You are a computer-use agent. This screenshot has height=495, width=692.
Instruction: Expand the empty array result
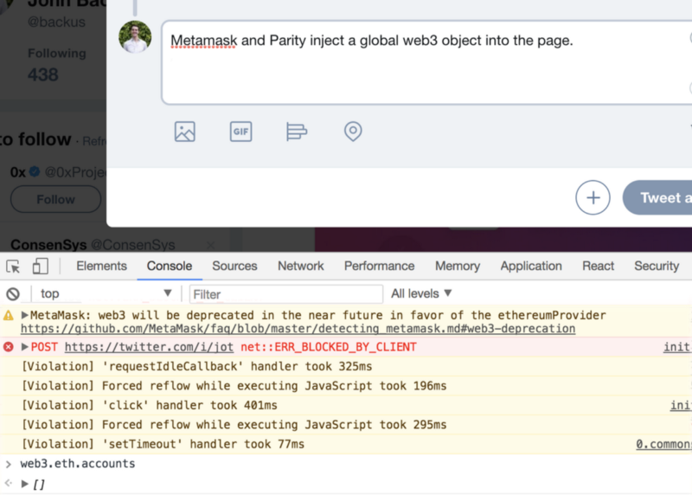tap(25, 484)
